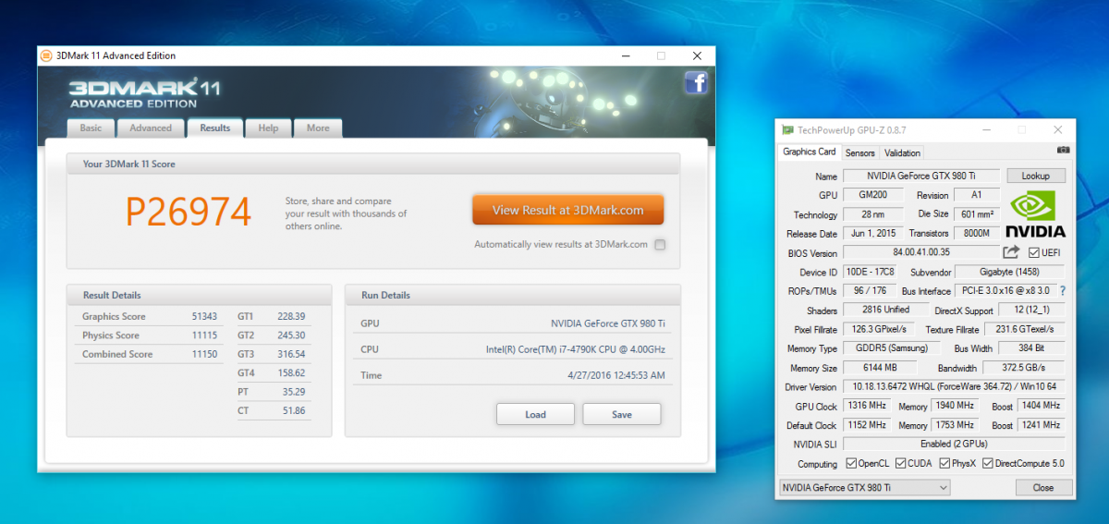This screenshot has width=1109, height=524.
Task: Click the time value 4/27/2016 12:45:53 AM
Action: pos(617,375)
